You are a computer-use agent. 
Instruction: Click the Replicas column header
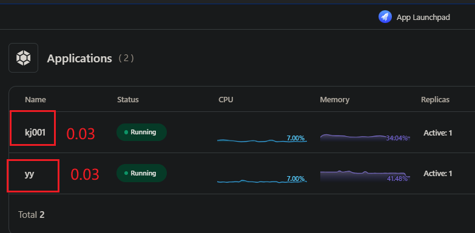435,99
